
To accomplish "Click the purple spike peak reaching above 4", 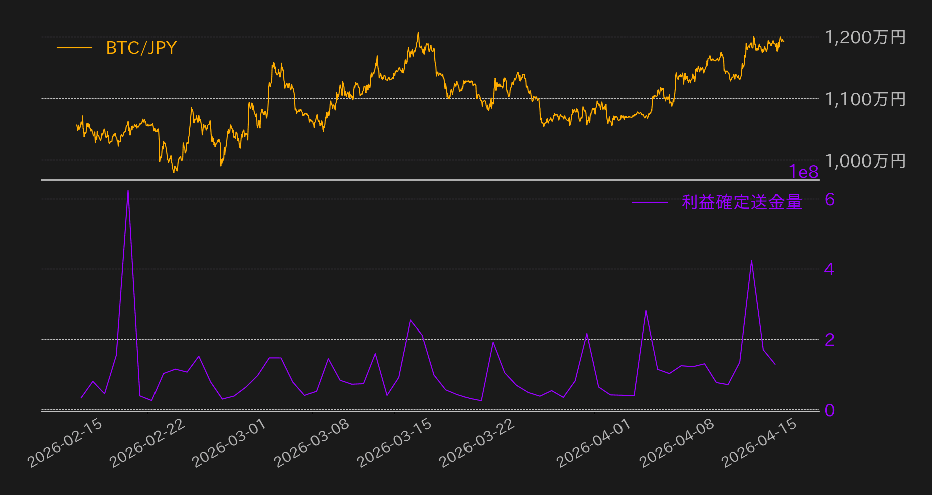I will pyautogui.click(x=751, y=261).
